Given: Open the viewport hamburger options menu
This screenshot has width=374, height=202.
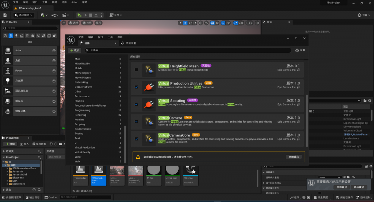Looking at the screenshot, I should (64, 23).
